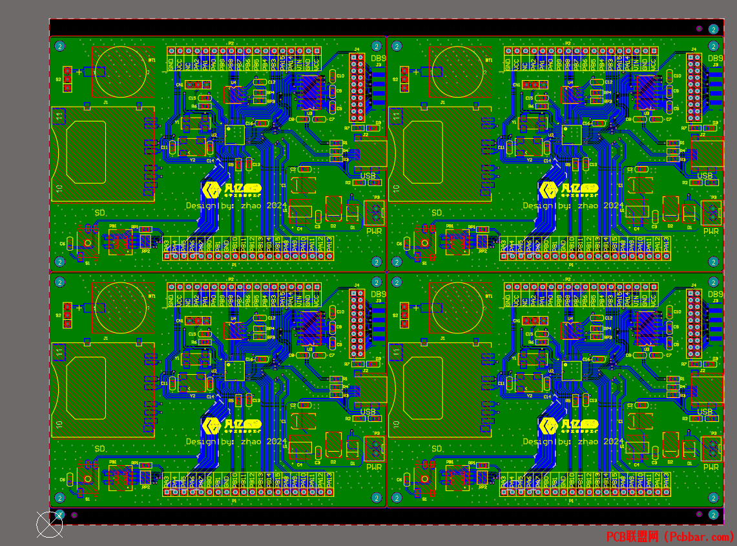
Task: Select the teal tooling hole on the bottom rail's right end
Action: tap(714, 514)
